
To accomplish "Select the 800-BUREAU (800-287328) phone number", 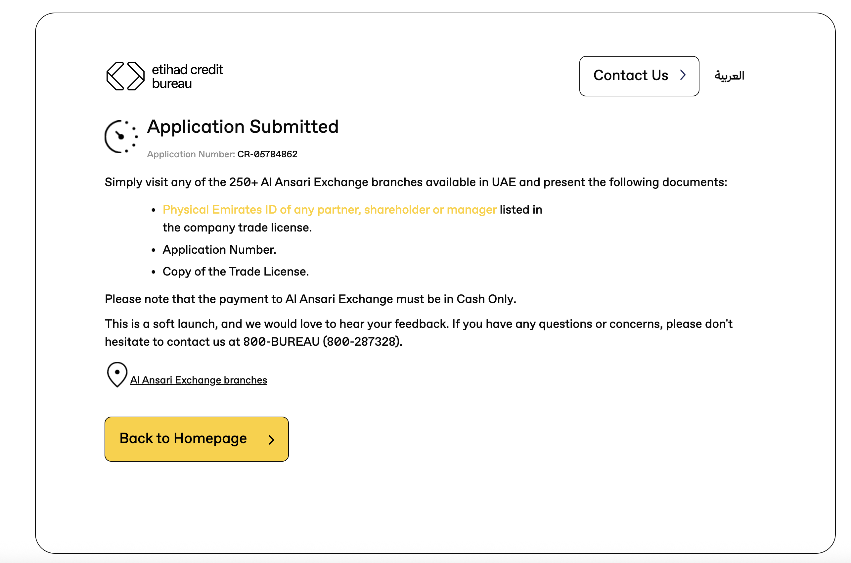I will (323, 342).
